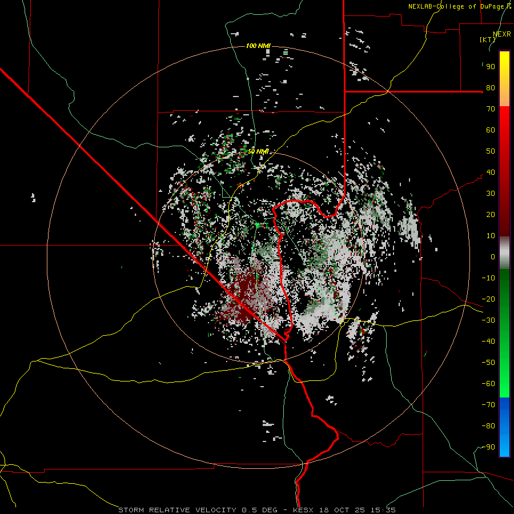
Task: Click the -90 tick label on the velocity scale
Action: 488,447
